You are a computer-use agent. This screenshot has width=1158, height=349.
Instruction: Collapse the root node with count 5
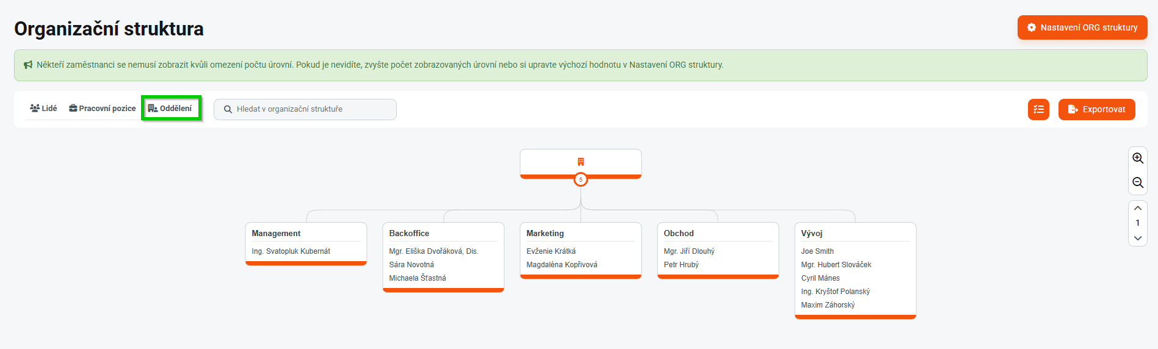point(581,179)
